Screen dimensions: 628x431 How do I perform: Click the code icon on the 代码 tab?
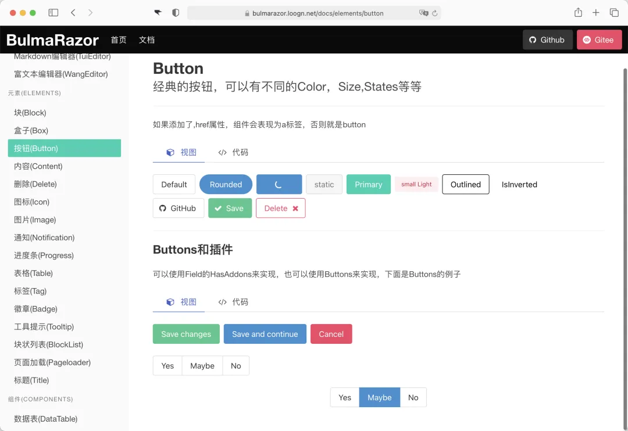tap(222, 152)
